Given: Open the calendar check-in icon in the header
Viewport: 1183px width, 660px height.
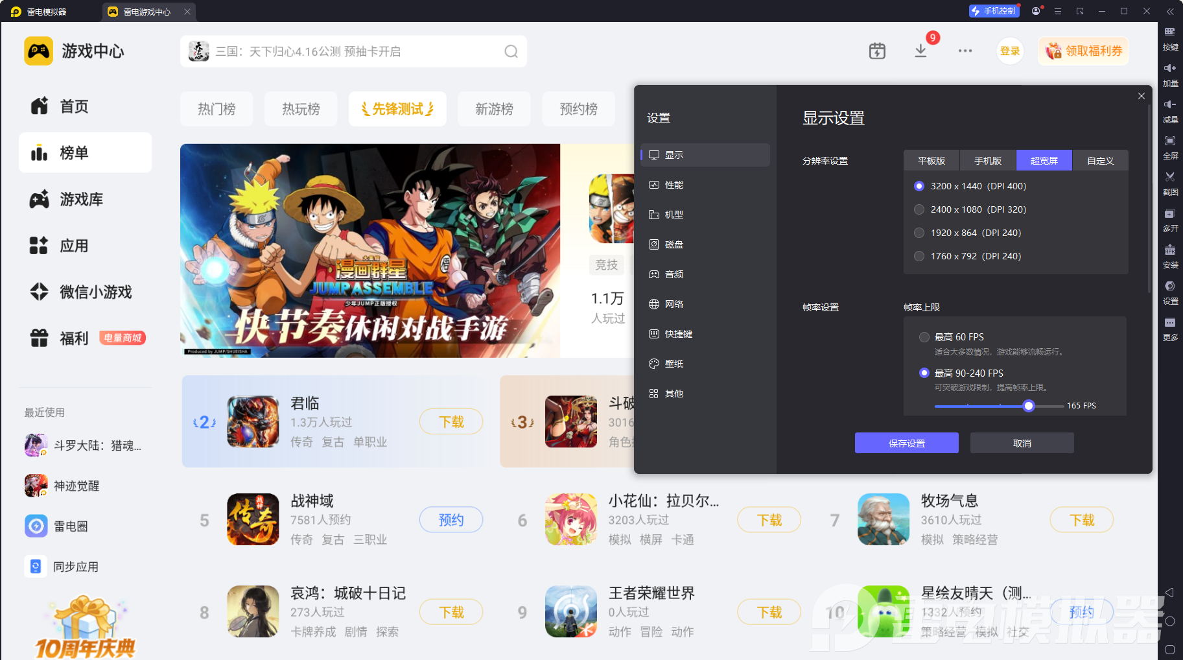Looking at the screenshot, I should point(877,51).
